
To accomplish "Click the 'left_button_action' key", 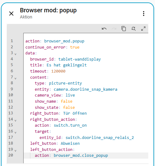I will click(x=51, y=150).
